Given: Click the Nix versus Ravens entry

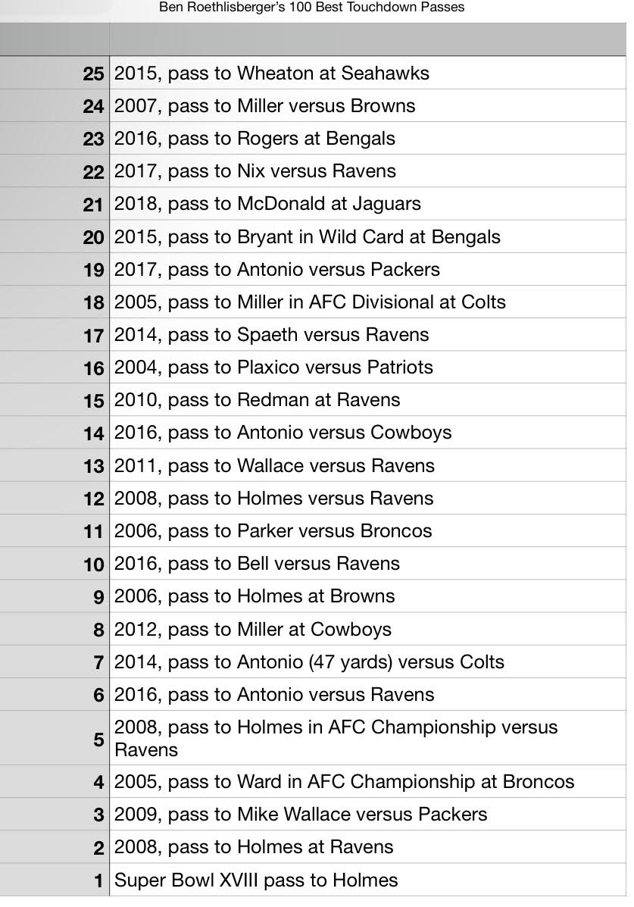Looking at the screenshot, I should (x=367, y=170).
